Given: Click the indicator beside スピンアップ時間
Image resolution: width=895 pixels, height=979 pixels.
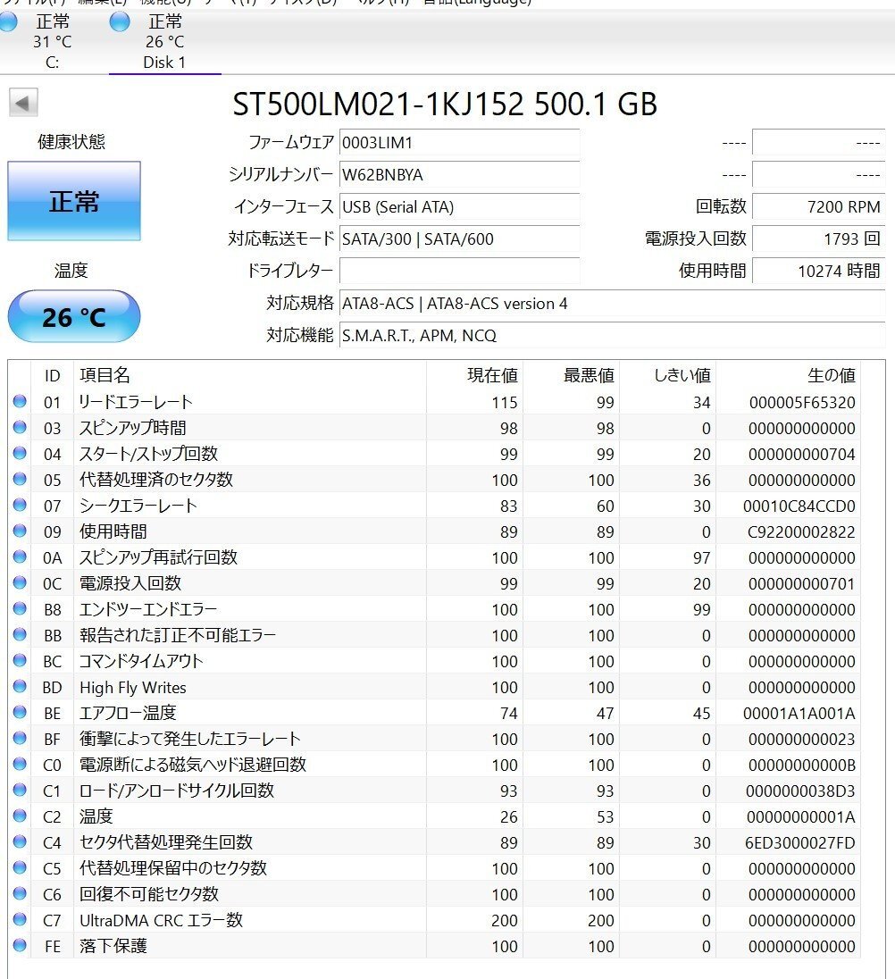Looking at the screenshot, I should [19, 427].
